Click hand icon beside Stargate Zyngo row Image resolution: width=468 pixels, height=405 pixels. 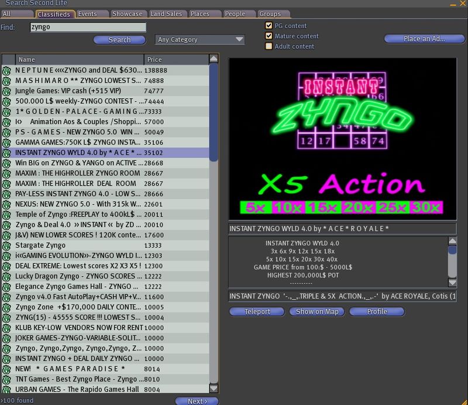6,246
